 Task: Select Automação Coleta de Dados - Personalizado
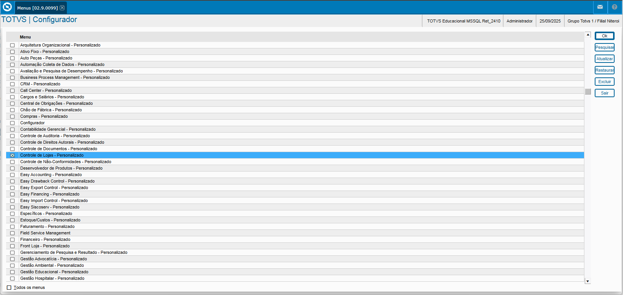tap(295, 64)
